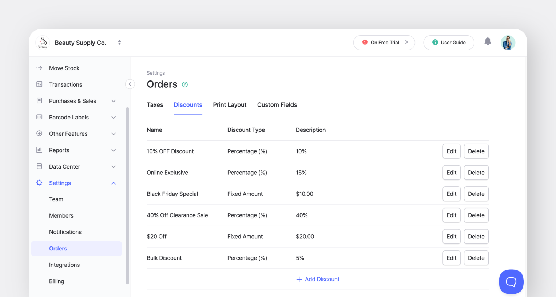The image size is (556, 297).
Task: Collapse the Settings section in sidebar
Action: 113,183
